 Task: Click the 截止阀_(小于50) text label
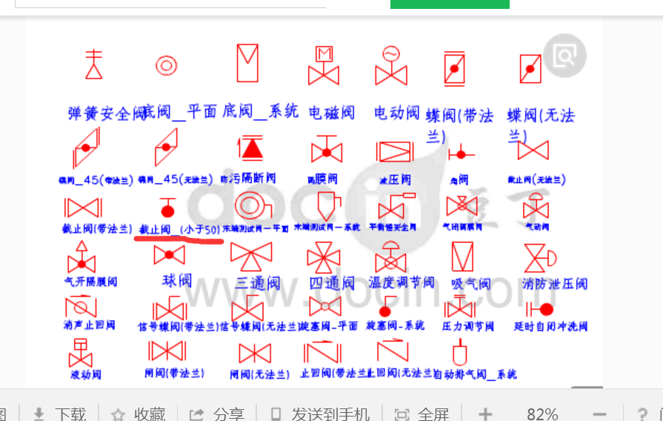point(179,230)
